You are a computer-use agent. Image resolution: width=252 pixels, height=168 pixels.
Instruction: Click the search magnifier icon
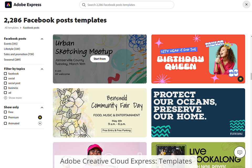point(84,5)
